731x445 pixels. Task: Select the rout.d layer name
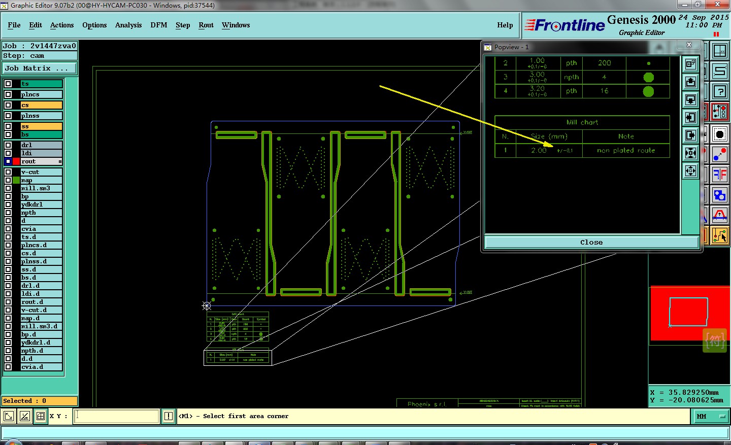pyautogui.click(x=42, y=302)
